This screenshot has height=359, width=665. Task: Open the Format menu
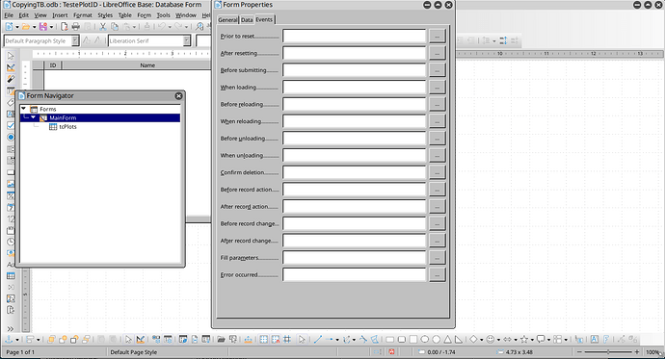[82, 15]
